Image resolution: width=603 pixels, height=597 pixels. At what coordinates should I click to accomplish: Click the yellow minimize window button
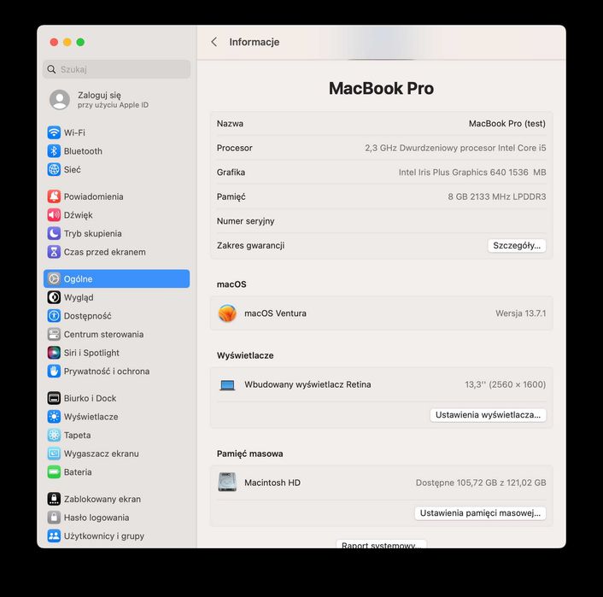(67, 42)
